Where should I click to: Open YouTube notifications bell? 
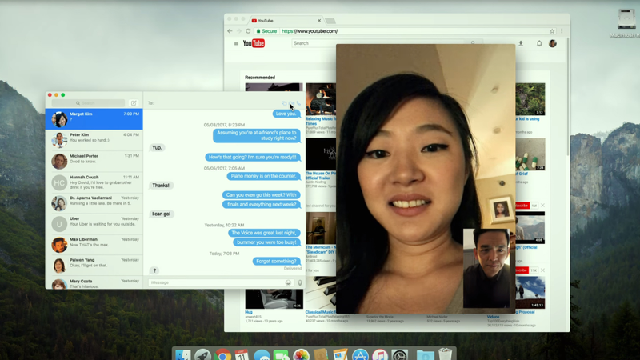(539, 43)
